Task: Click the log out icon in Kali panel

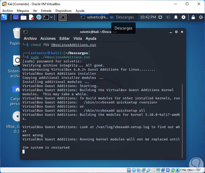Action: (201, 17)
